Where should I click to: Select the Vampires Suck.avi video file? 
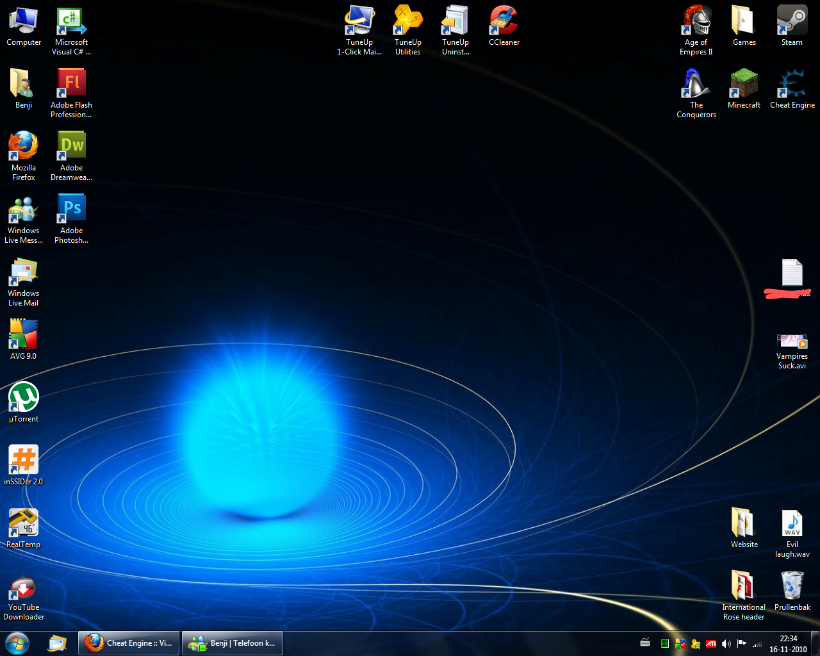[x=792, y=343]
